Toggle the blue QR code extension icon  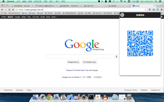(158, 10)
